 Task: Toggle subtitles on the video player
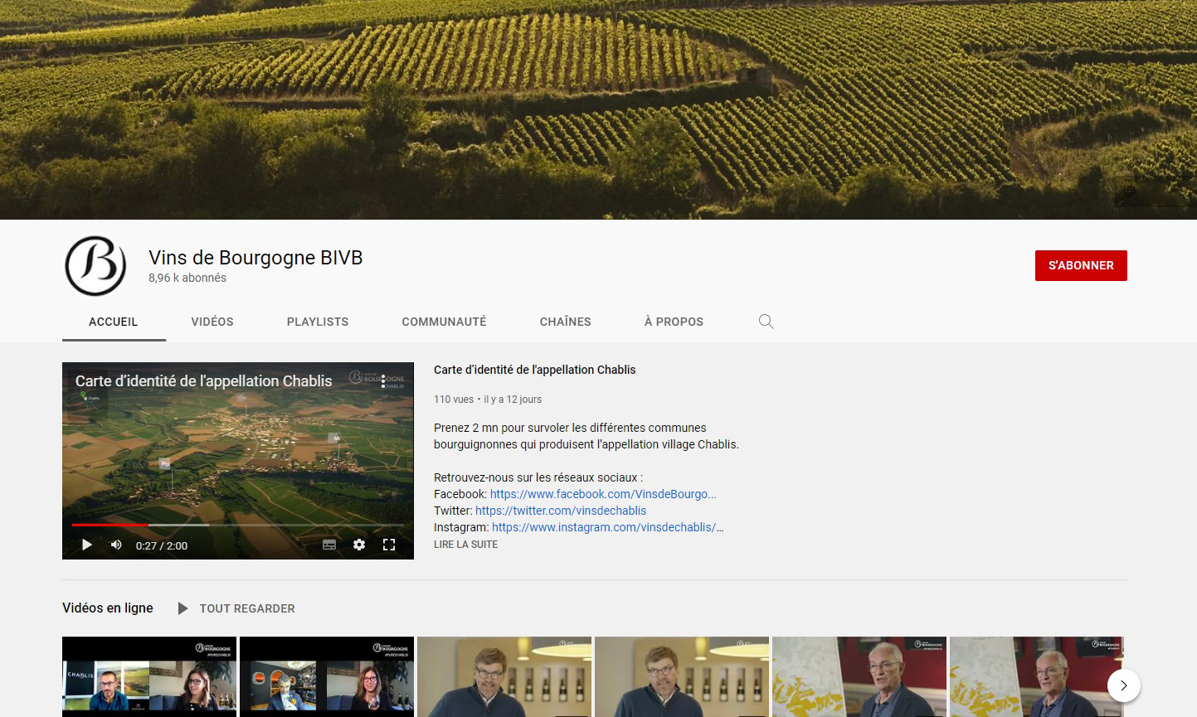[x=329, y=545]
